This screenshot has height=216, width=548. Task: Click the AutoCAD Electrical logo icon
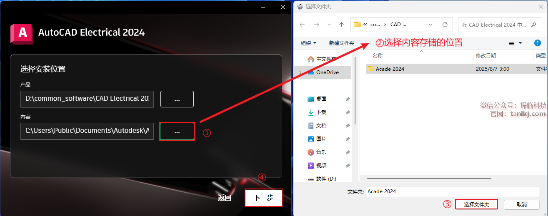click(x=21, y=33)
